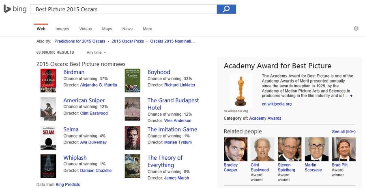Click Boyhood's 'Chance of winning: 33%' text

tap(170, 78)
